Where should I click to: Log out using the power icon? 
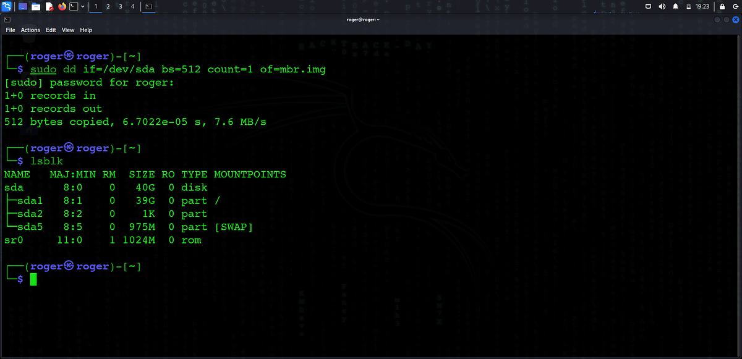tap(736, 6)
